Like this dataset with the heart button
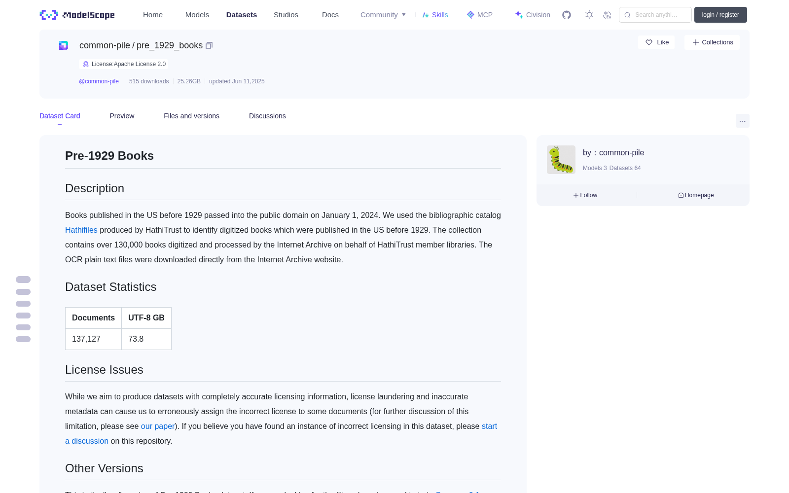789x493 pixels. (x=656, y=42)
